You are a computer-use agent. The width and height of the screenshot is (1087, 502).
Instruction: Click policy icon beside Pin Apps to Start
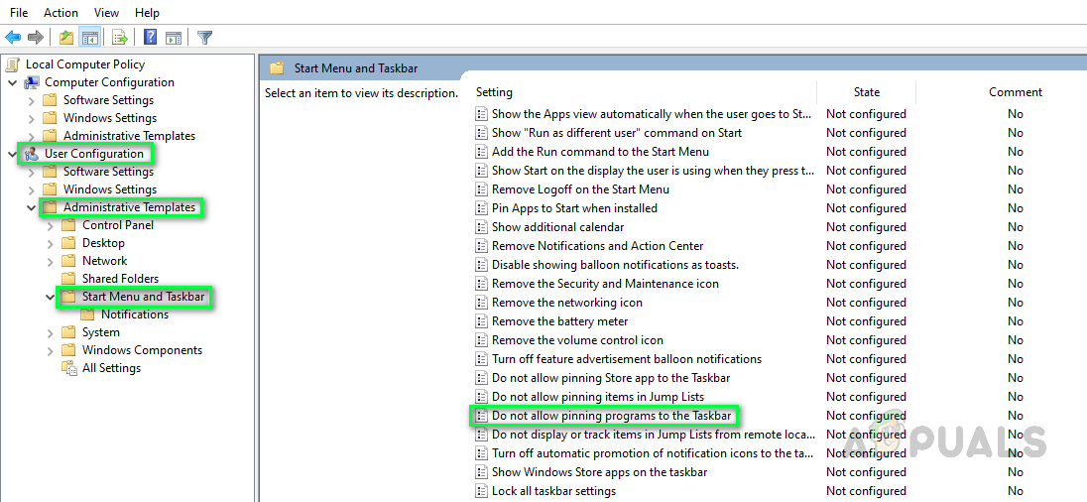point(481,208)
